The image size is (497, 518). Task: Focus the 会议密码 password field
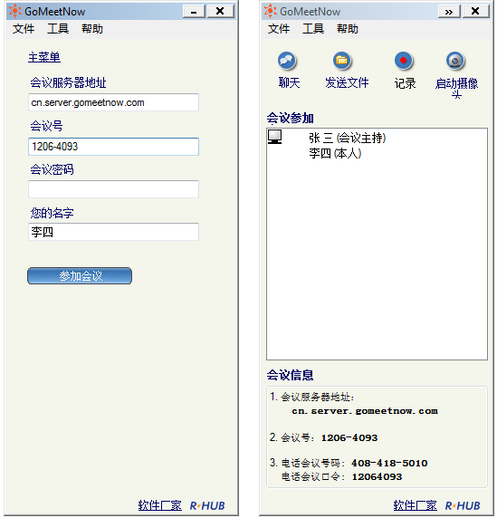click(x=113, y=189)
